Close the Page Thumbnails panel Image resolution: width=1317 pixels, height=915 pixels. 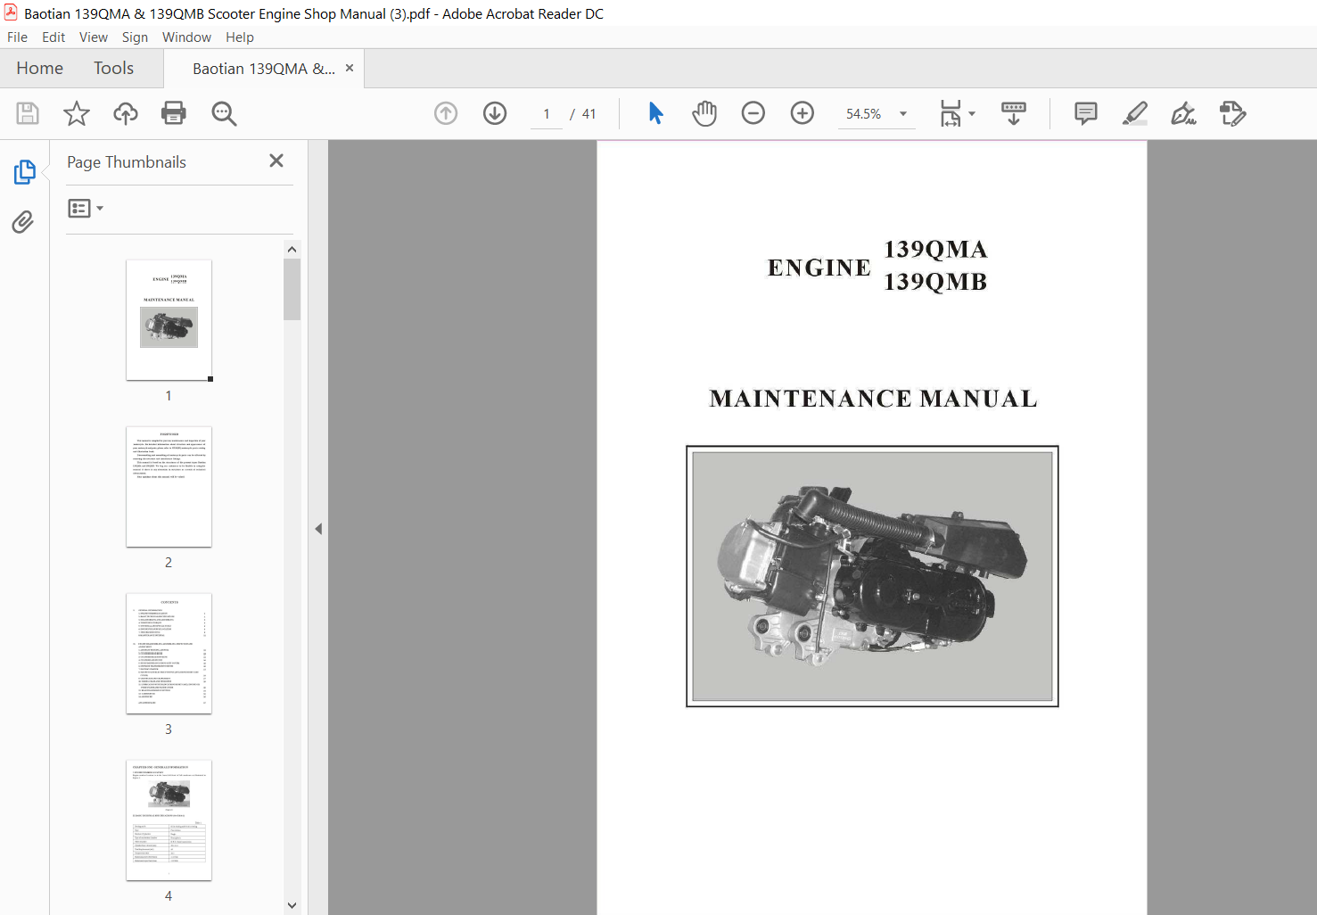(x=276, y=161)
